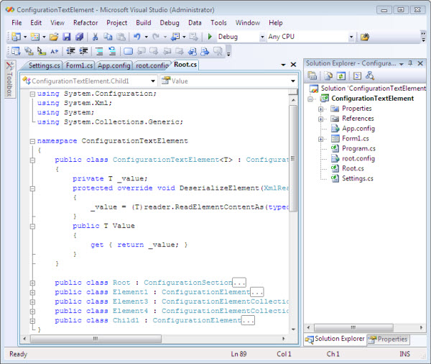Toggle a bookmark on the current line
The image size is (431, 364).
point(128,51)
